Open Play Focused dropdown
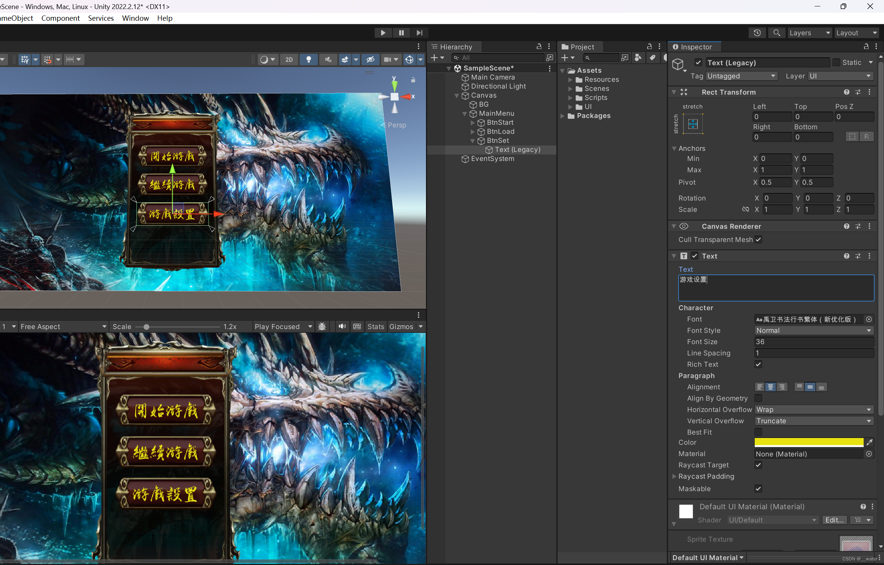 283,326
